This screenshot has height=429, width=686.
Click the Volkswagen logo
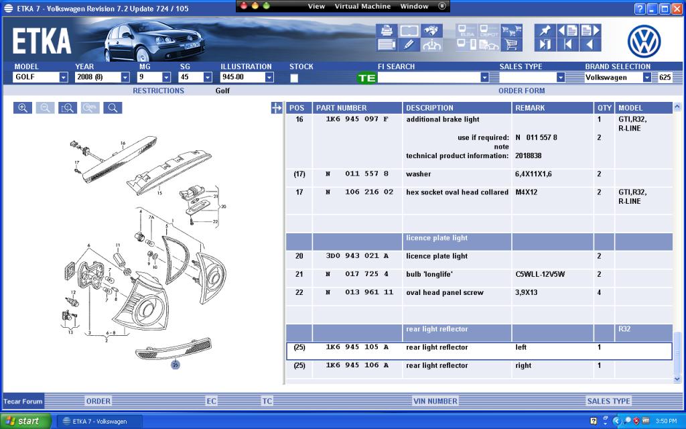[644, 41]
